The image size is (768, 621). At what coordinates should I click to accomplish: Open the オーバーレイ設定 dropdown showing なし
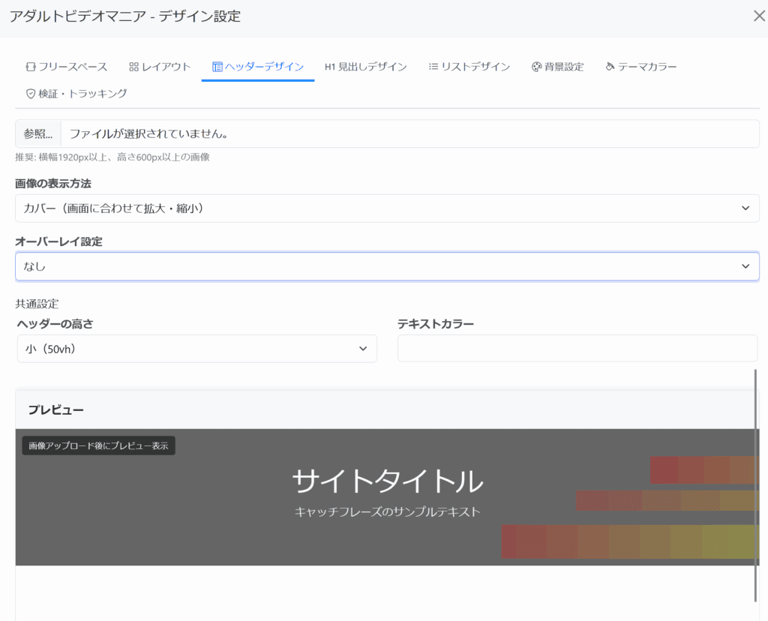(387, 266)
